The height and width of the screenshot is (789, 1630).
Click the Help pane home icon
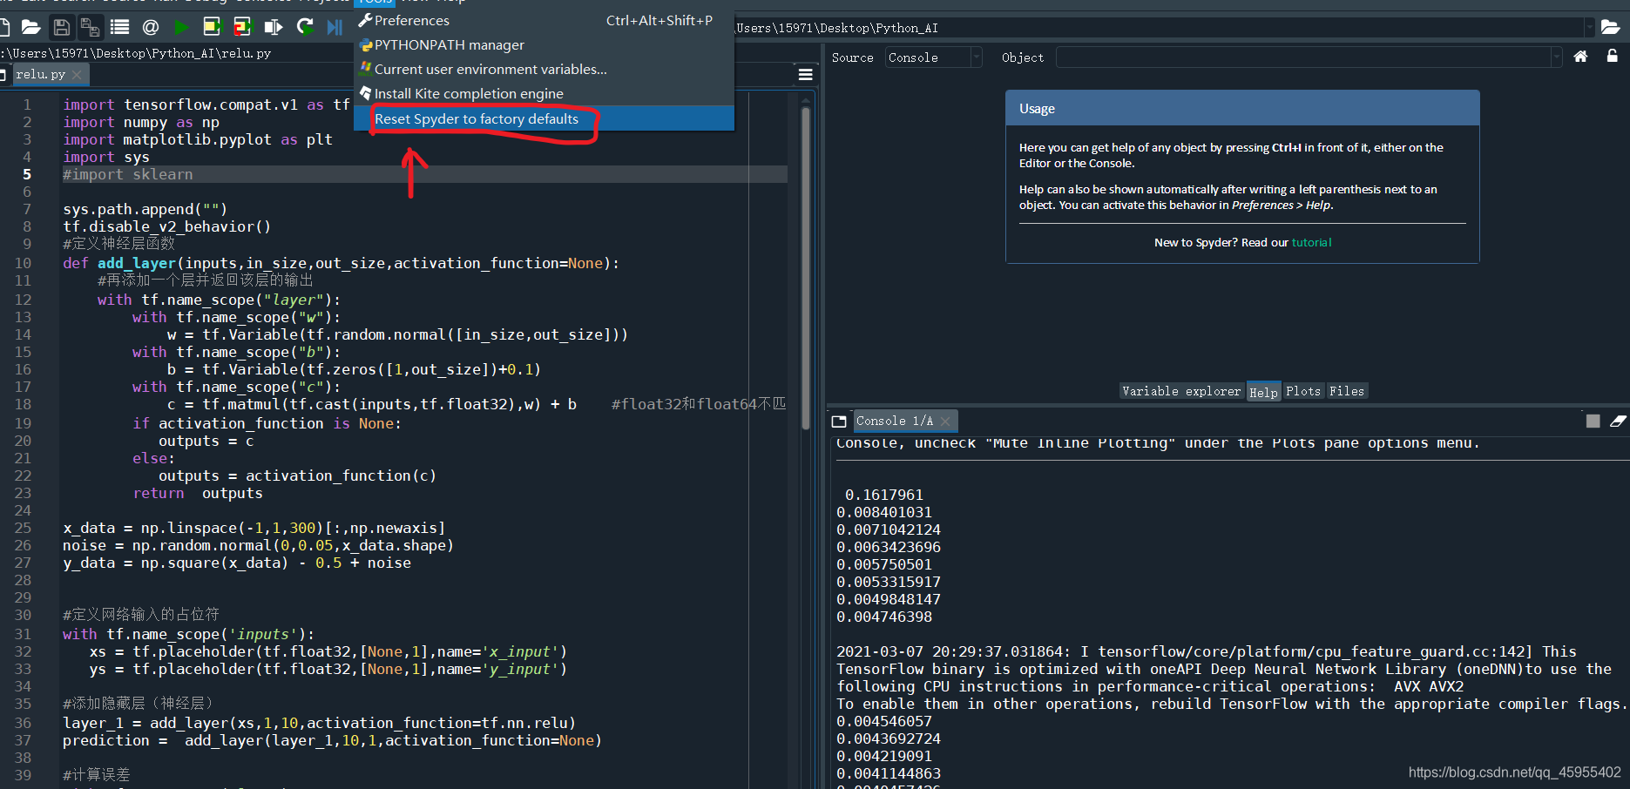click(1580, 56)
